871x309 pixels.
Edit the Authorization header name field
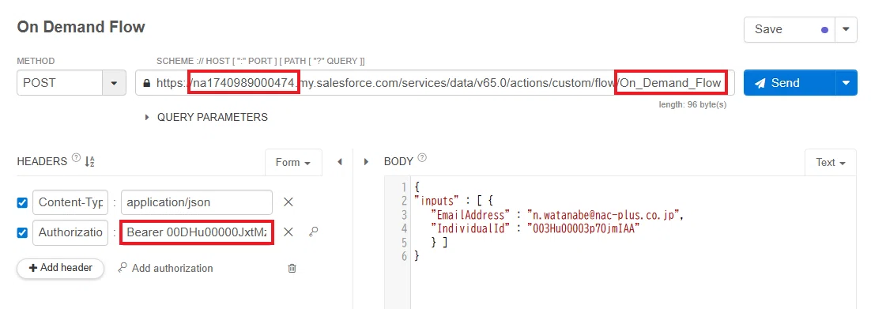[70, 232]
